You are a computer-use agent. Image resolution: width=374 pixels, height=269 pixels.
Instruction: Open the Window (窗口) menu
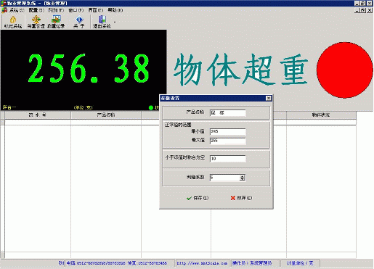[76, 10]
